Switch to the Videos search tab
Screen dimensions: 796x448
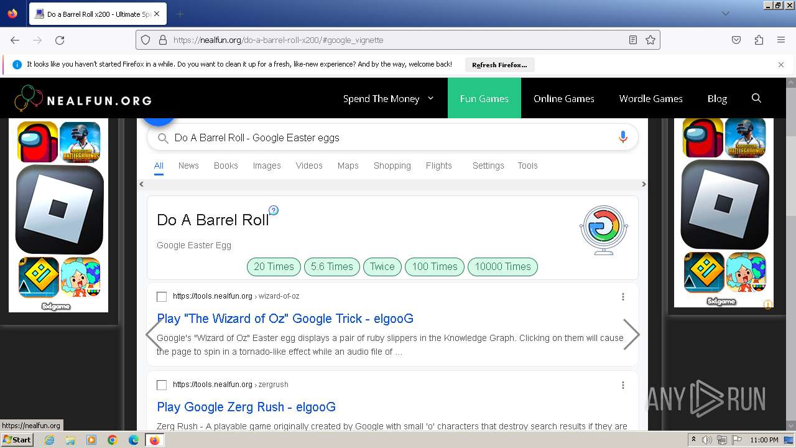coord(309,166)
